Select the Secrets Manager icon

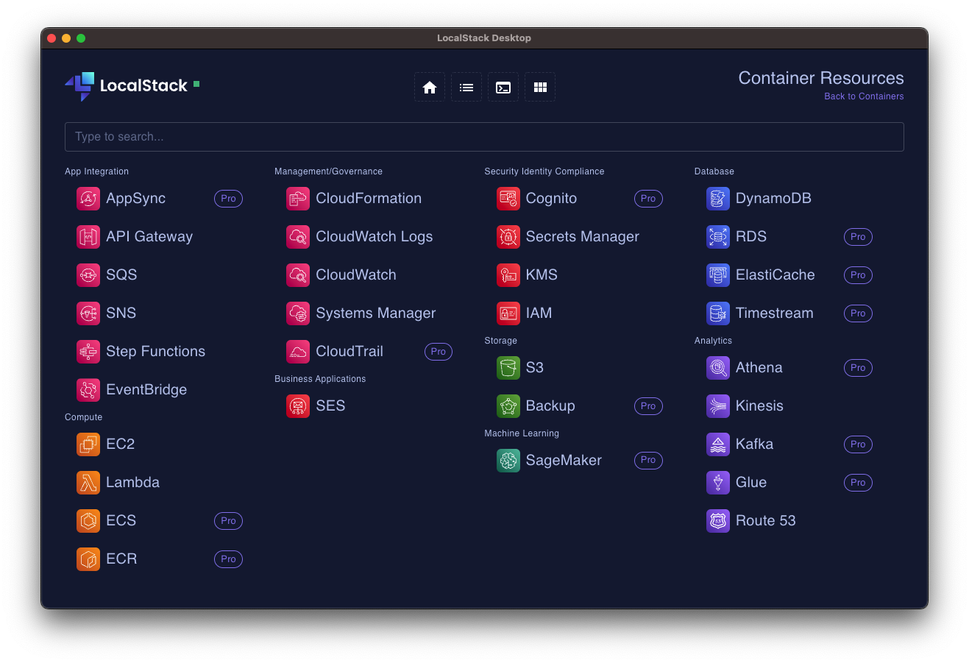(x=508, y=236)
